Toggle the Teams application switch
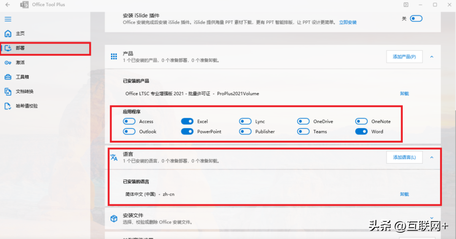 click(x=303, y=132)
